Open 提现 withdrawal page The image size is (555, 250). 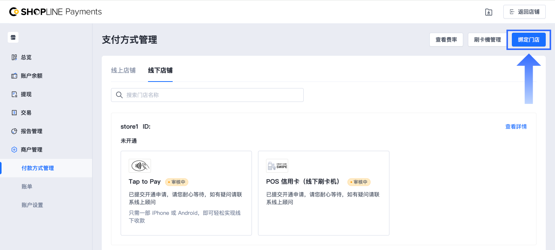pyautogui.click(x=26, y=94)
